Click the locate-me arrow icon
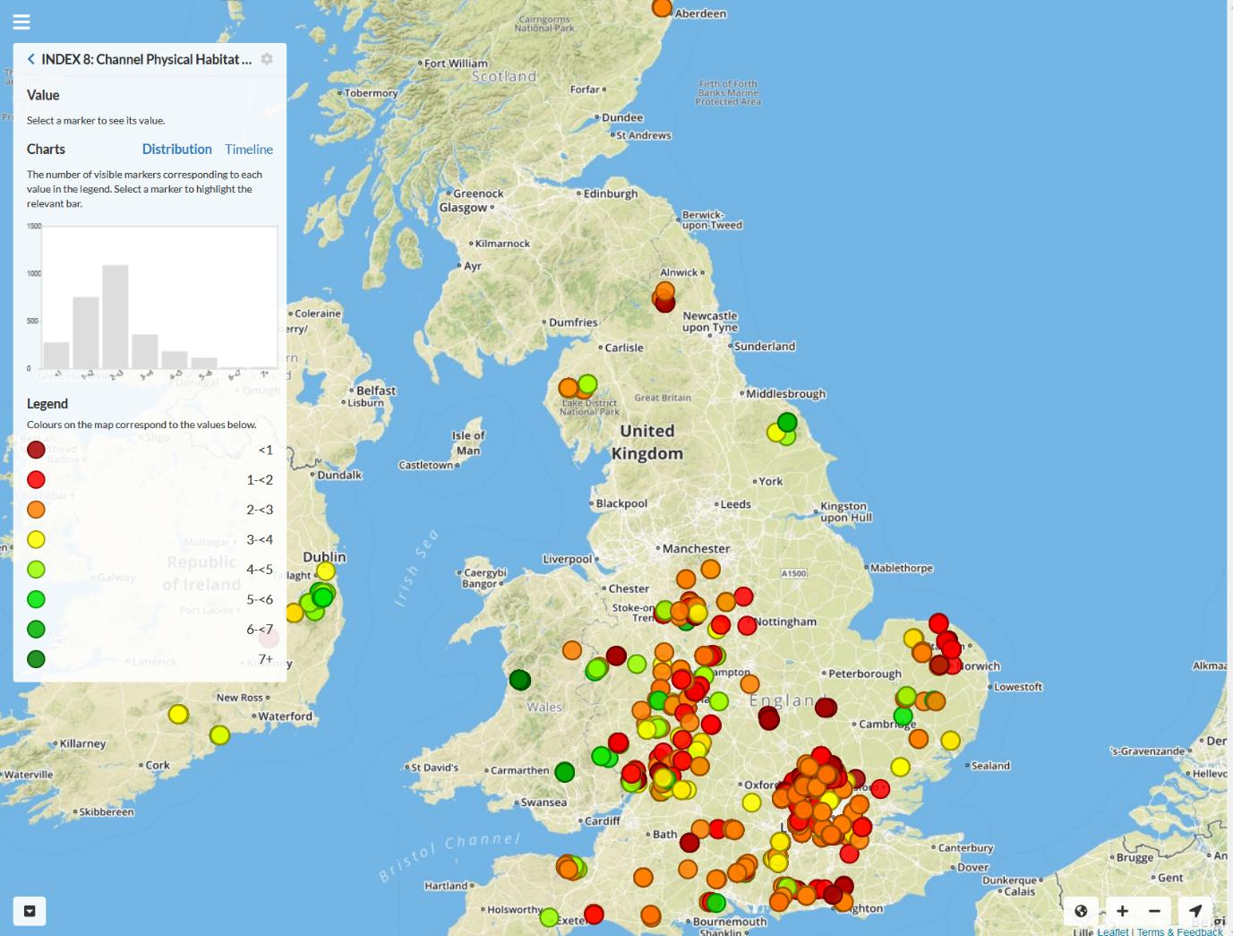 1195,910
